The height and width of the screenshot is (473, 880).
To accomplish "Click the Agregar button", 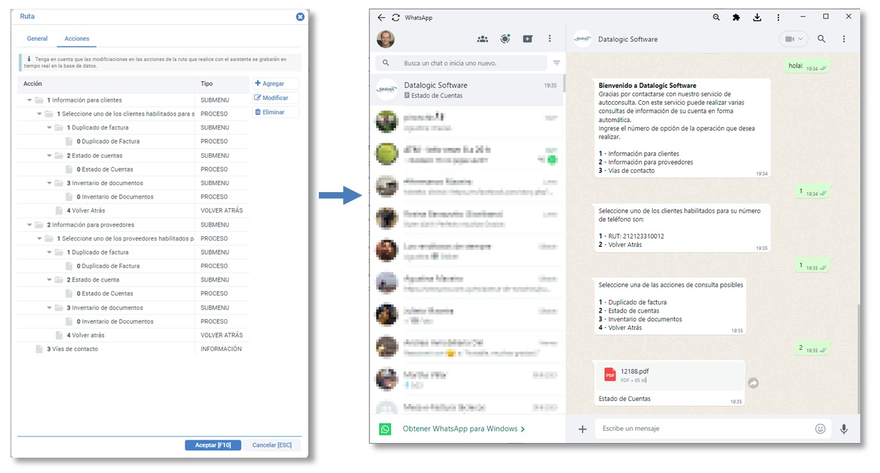I will click(275, 84).
